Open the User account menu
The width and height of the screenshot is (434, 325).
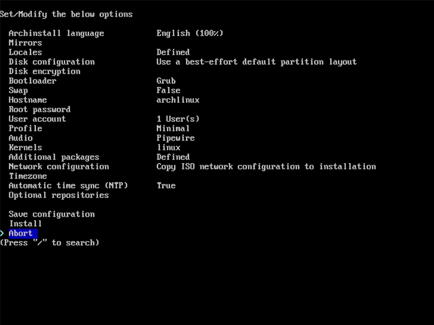coord(37,119)
